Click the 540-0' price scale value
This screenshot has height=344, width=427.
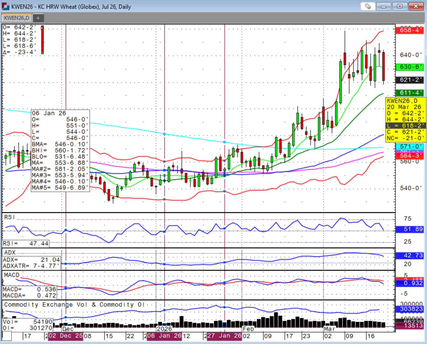coord(411,188)
